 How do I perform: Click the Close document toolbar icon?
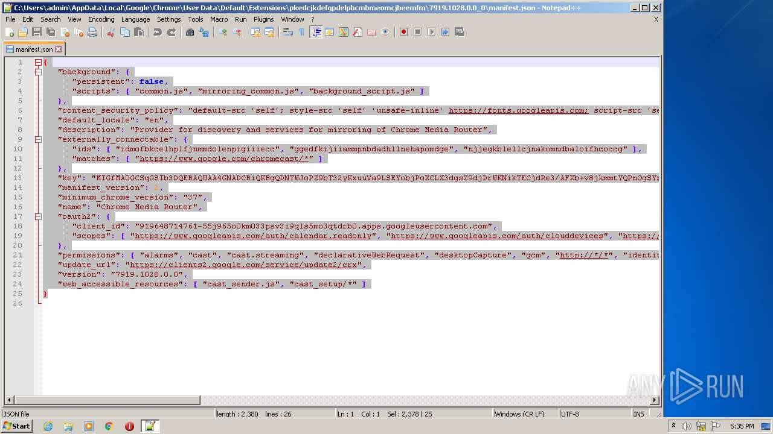[65, 32]
